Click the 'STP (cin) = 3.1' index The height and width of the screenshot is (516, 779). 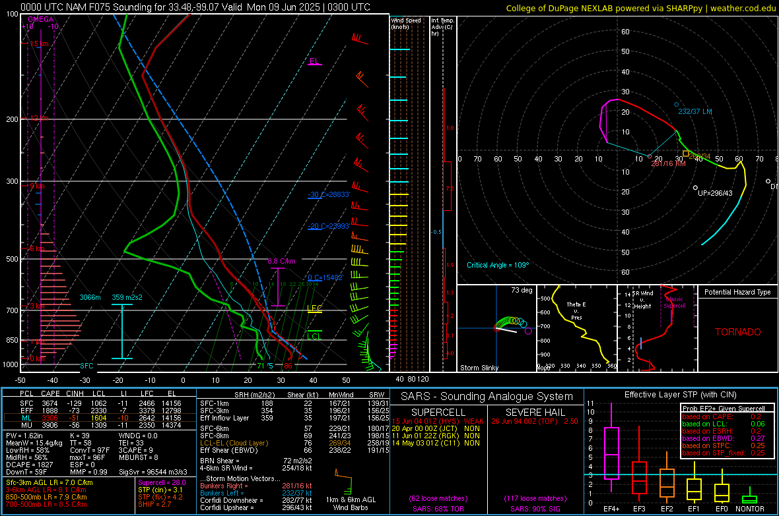[160, 490]
